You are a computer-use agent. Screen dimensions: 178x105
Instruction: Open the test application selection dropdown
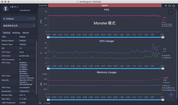tap(19, 26)
